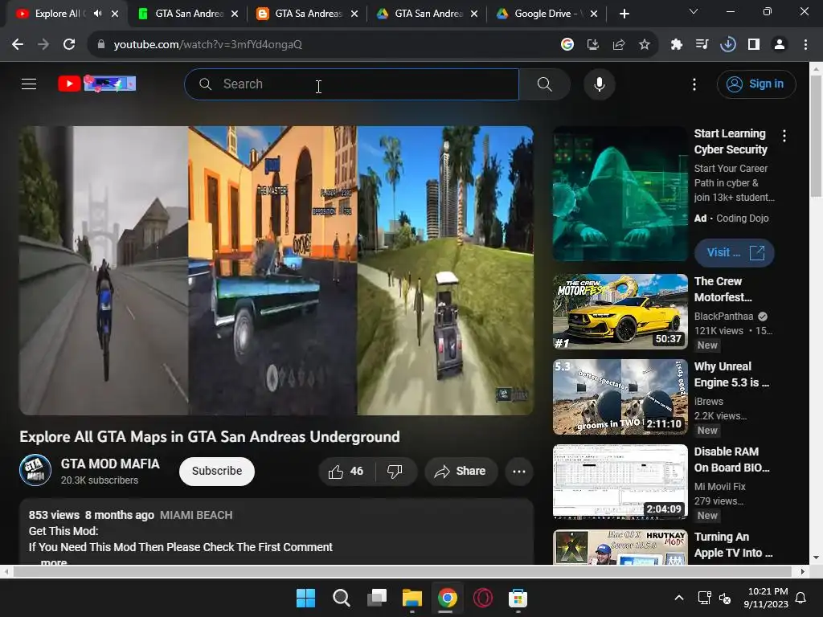The image size is (823, 617).
Task: Switch to second GTA San Andreas tab
Action: [x=188, y=14]
